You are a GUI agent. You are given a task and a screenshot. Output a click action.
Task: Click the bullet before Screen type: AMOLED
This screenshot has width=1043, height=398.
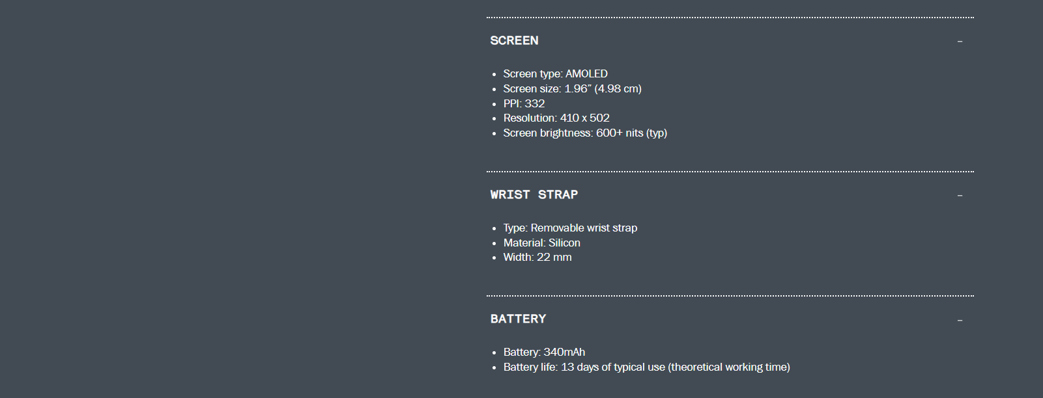[494, 75]
